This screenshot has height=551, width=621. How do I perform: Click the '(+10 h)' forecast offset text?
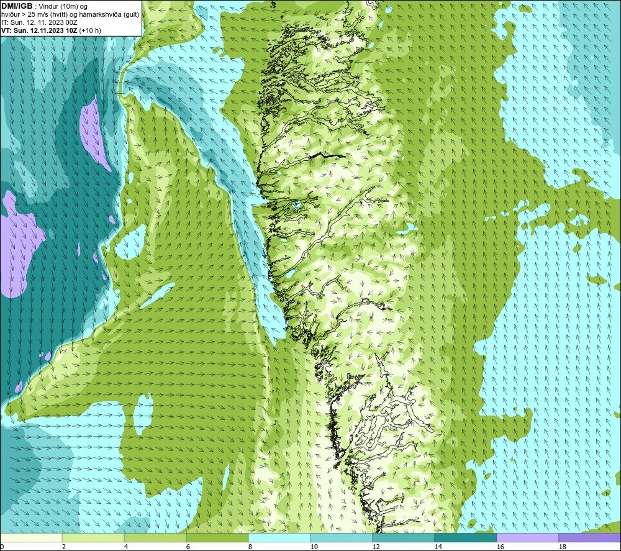[90, 30]
